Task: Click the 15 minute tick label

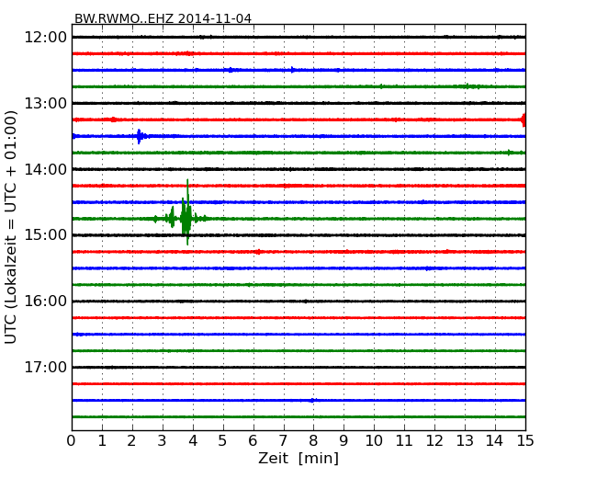Action: [x=525, y=441]
